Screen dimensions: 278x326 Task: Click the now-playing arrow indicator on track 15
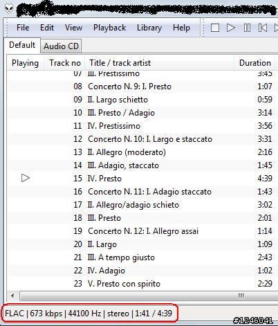(x=26, y=178)
